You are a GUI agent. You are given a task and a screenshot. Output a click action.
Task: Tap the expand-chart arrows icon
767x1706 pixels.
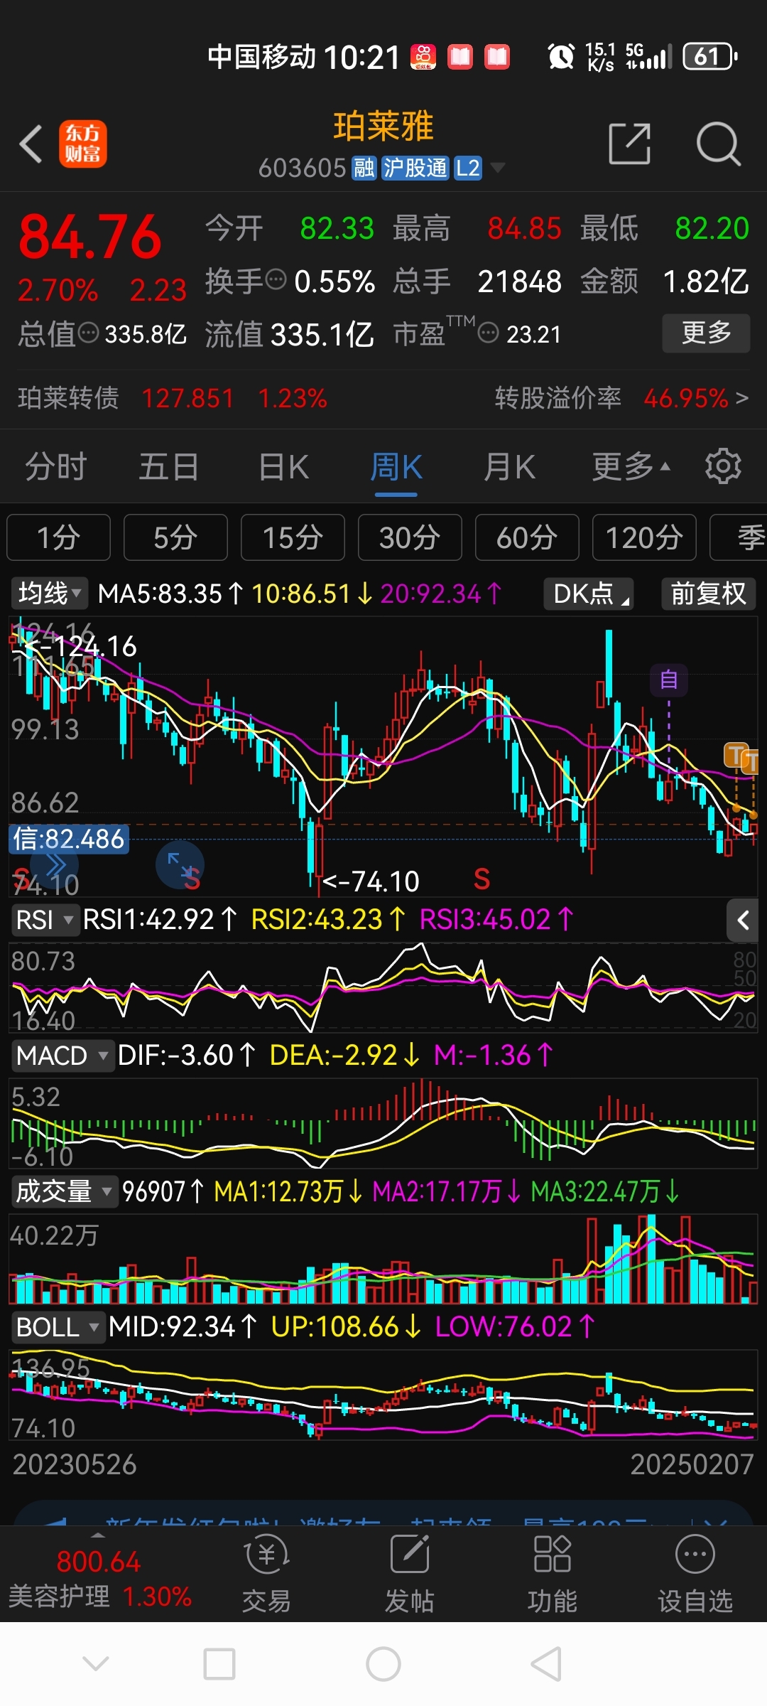[x=180, y=865]
